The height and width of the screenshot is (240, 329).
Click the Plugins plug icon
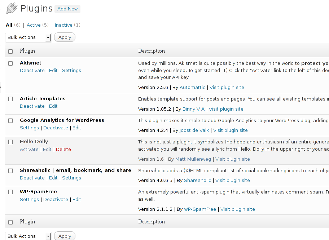tap(11, 8)
